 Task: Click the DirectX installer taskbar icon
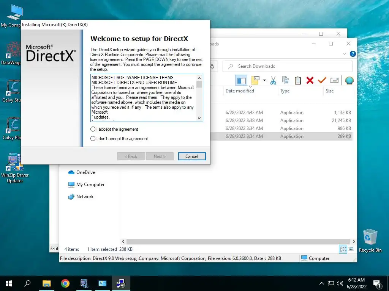(x=121, y=283)
